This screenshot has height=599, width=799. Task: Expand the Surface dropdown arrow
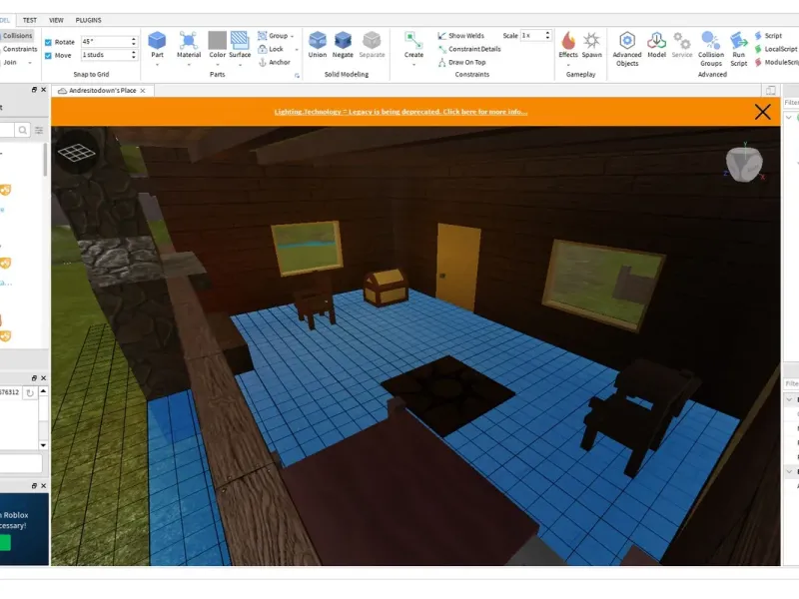pos(240,65)
